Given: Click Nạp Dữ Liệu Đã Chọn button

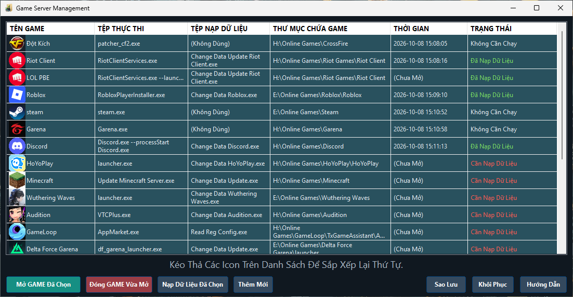Looking at the screenshot, I should 192,285.
